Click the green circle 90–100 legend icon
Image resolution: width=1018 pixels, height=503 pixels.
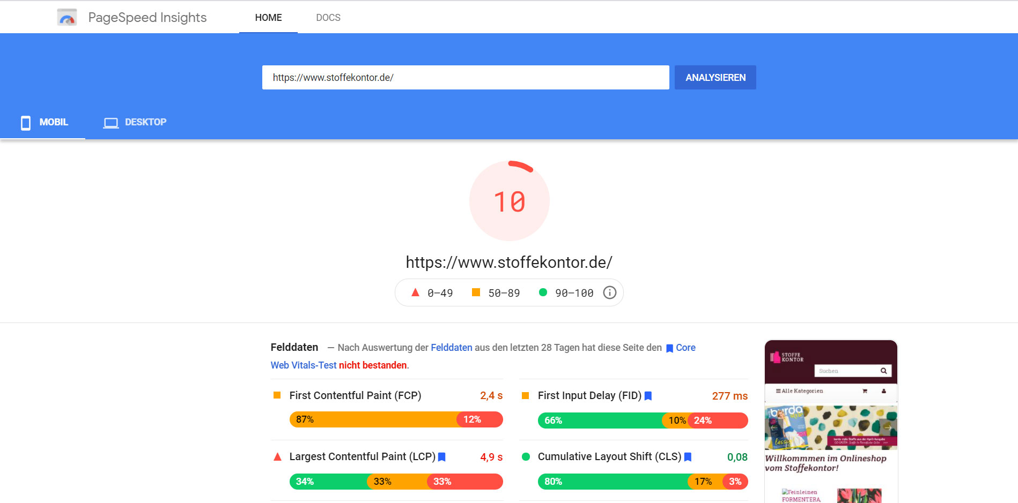543,292
